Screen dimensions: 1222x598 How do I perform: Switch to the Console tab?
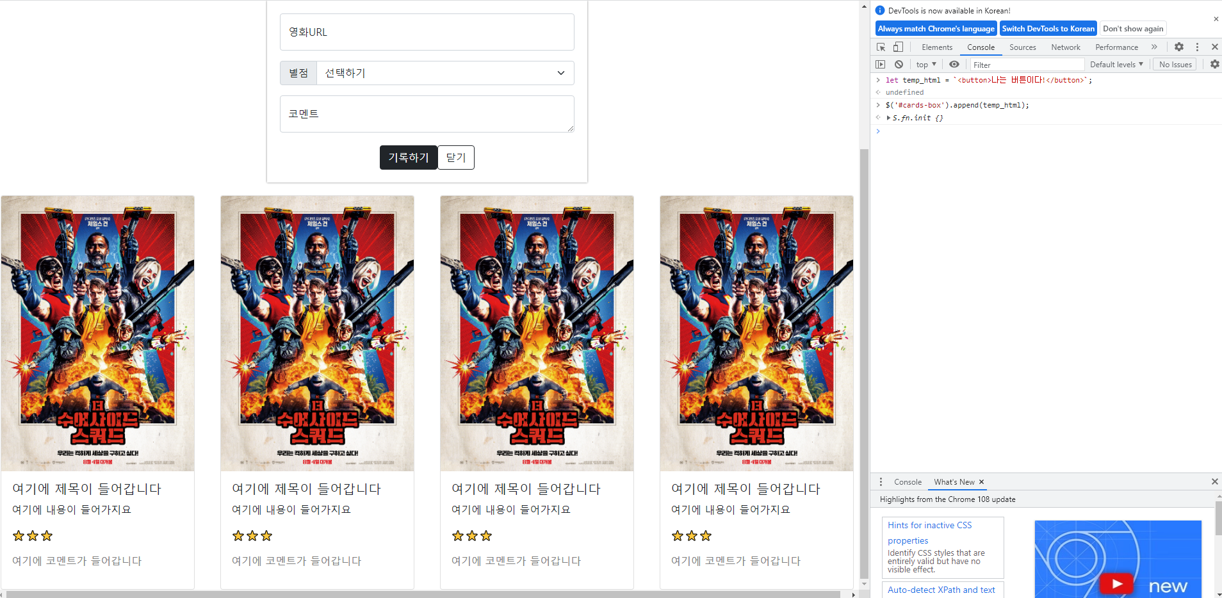tap(981, 47)
